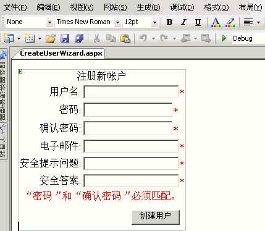Click the Undo icon
This screenshot has height=231, width=265.
(x=143, y=38)
